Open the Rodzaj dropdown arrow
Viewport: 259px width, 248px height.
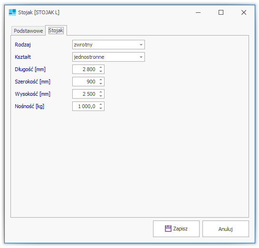click(x=141, y=45)
